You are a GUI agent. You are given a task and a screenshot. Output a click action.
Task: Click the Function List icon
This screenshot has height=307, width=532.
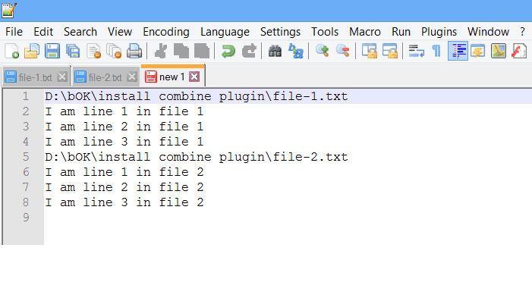point(519,52)
